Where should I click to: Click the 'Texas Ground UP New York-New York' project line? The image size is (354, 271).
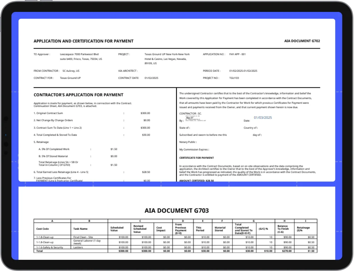pos(167,54)
